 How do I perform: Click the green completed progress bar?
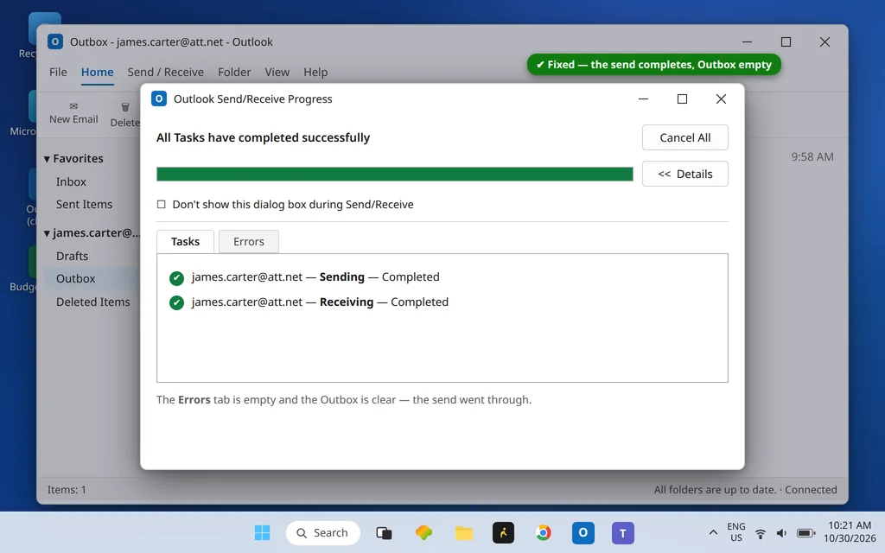tap(394, 174)
